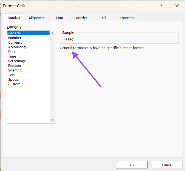Image resolution: width=185 pixels, height=171 pixels.
Task: Select the Text category
Action: tap(29, 75)
